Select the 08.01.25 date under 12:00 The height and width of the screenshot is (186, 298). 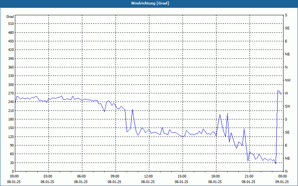(148, 182)
